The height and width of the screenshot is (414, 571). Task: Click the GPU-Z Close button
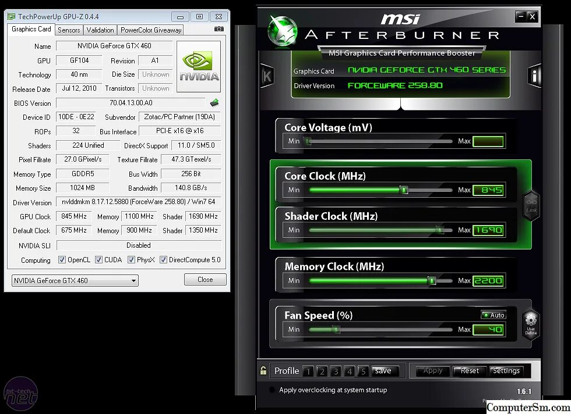coord(205,280)
